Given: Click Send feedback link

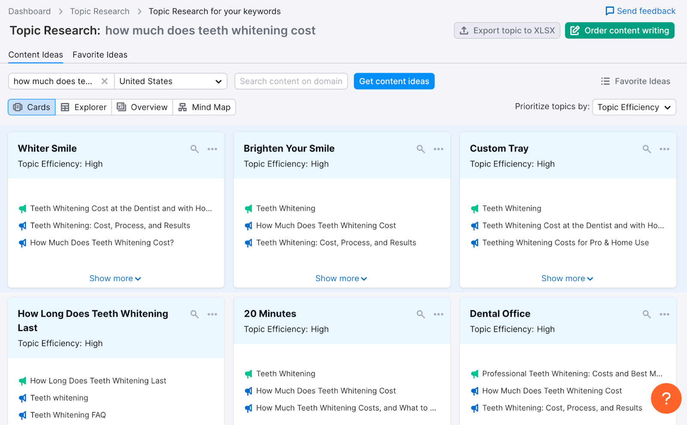Looking at the screenshot, I should [640, 11].
